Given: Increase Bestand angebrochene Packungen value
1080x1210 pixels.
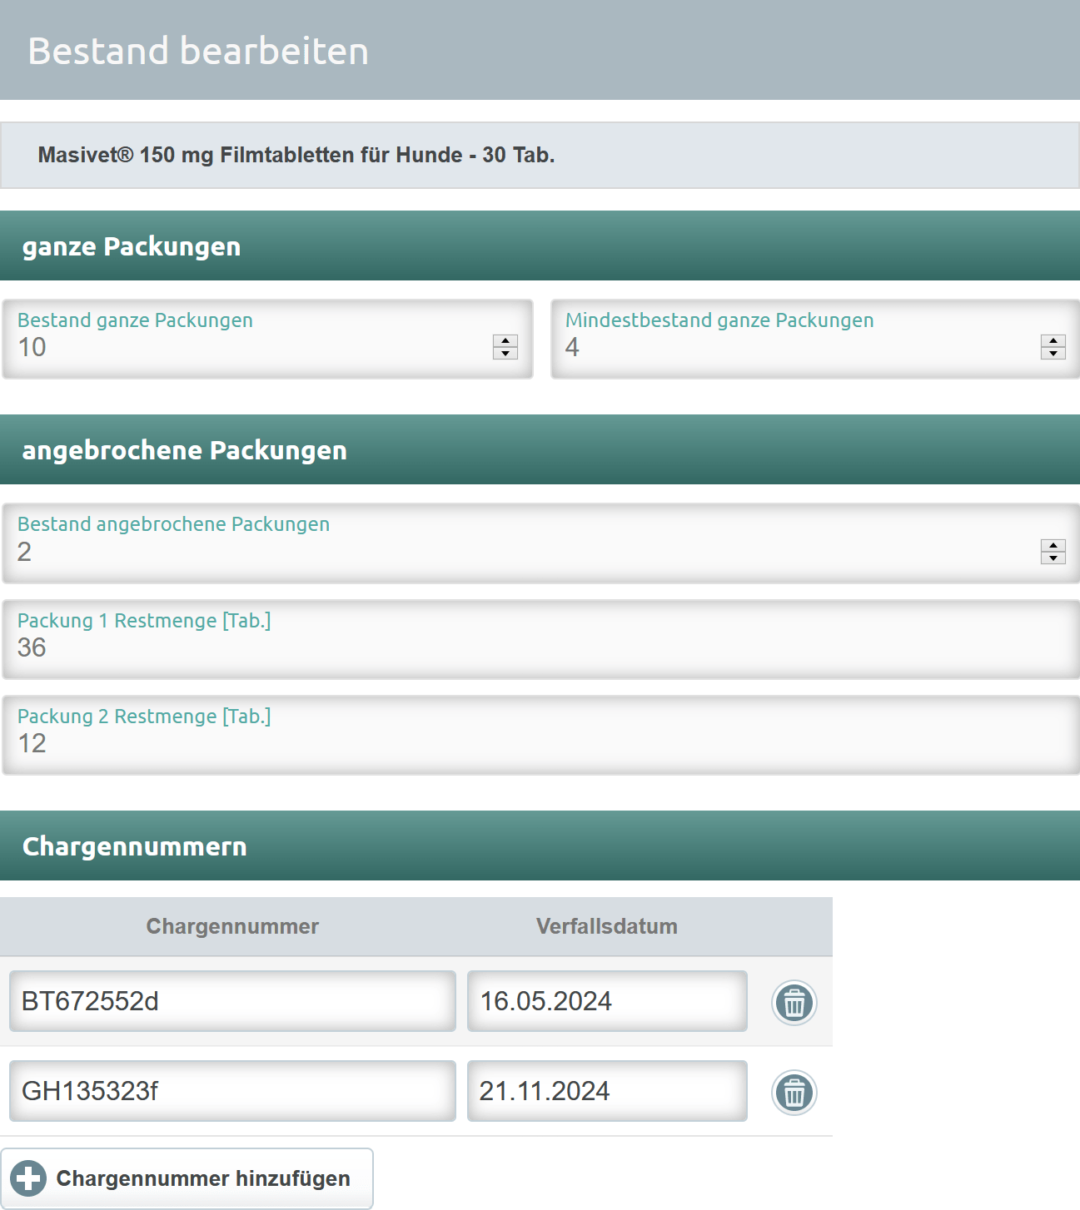Looking at the screenshot, I should [1053, 545].
